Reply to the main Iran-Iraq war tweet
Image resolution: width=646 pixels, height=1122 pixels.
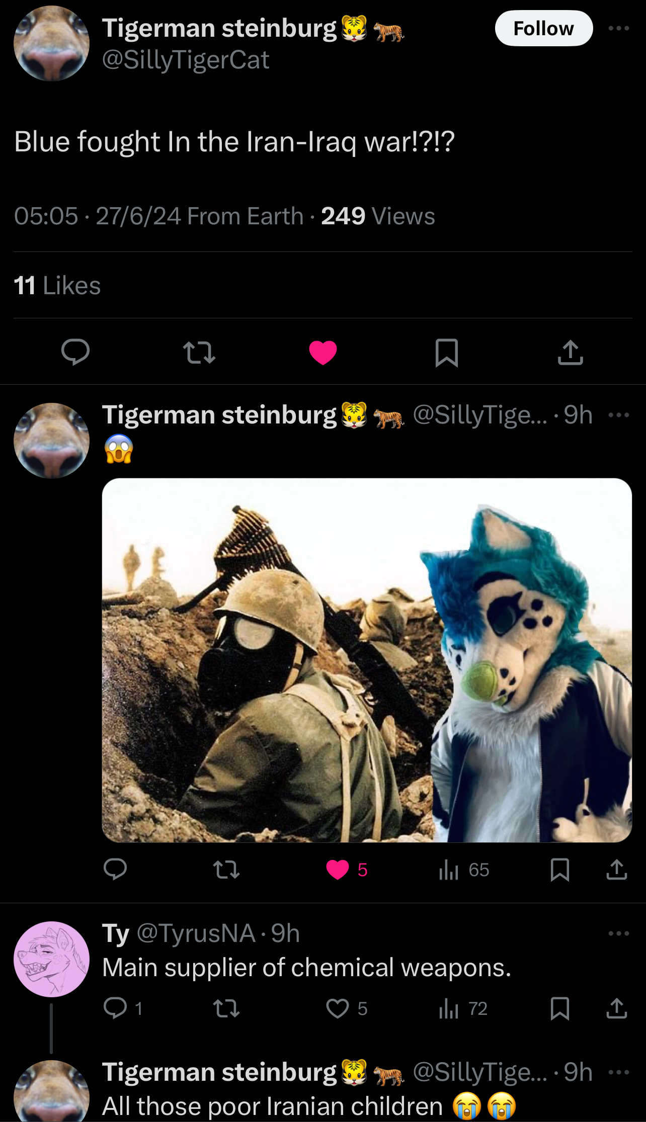[75, 352]
